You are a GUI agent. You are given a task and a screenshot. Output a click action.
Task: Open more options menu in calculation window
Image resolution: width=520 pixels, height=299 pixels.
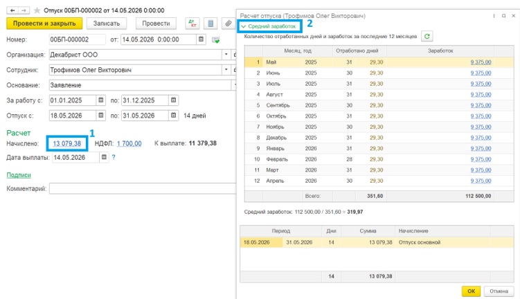(494, 16)
